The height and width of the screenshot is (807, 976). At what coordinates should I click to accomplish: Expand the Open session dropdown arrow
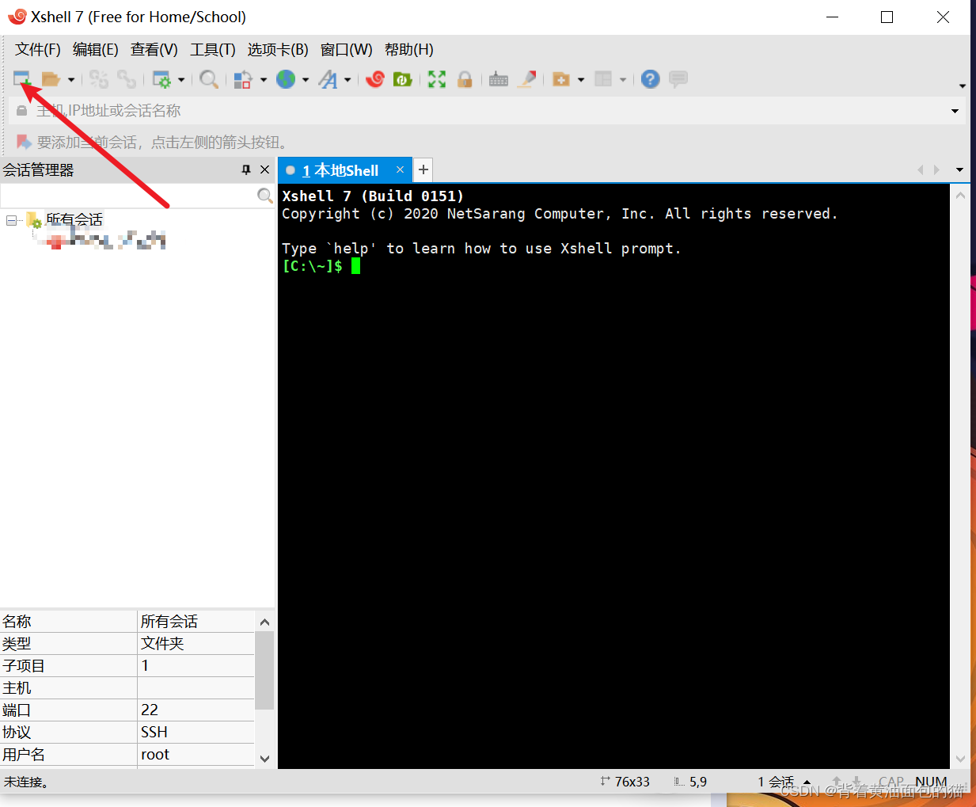click(71, 80)
